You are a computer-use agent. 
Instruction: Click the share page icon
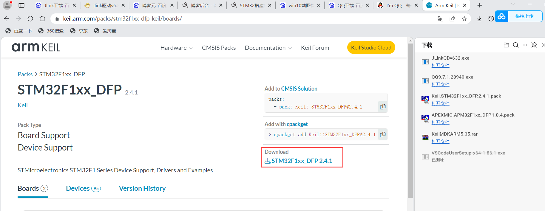pos(452,19)
